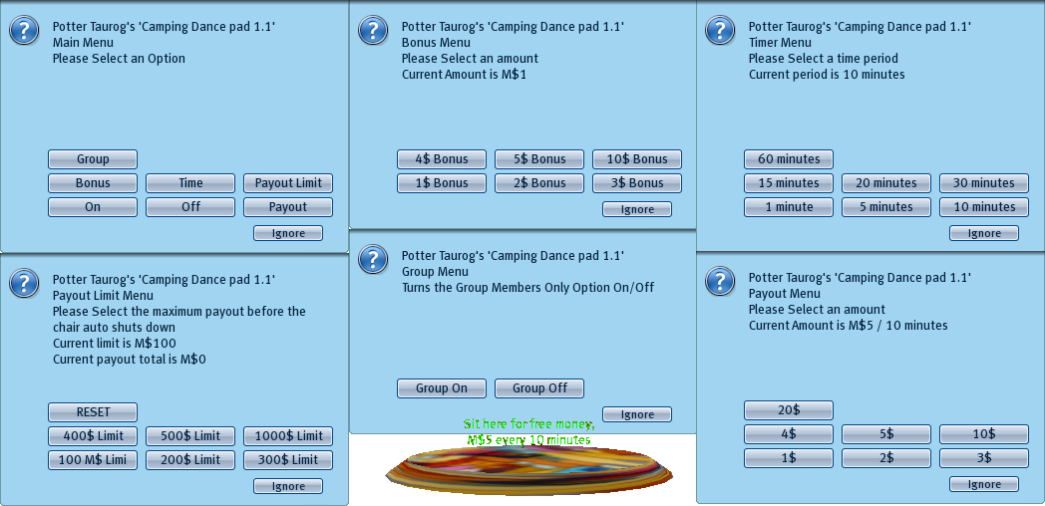Open the Payout Limit option in Main Menu
This screenshot has width=1045, height=506.
288,183
